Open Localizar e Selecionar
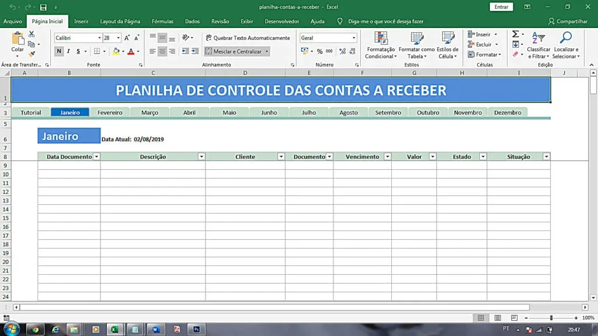 (x=566, y=45)
